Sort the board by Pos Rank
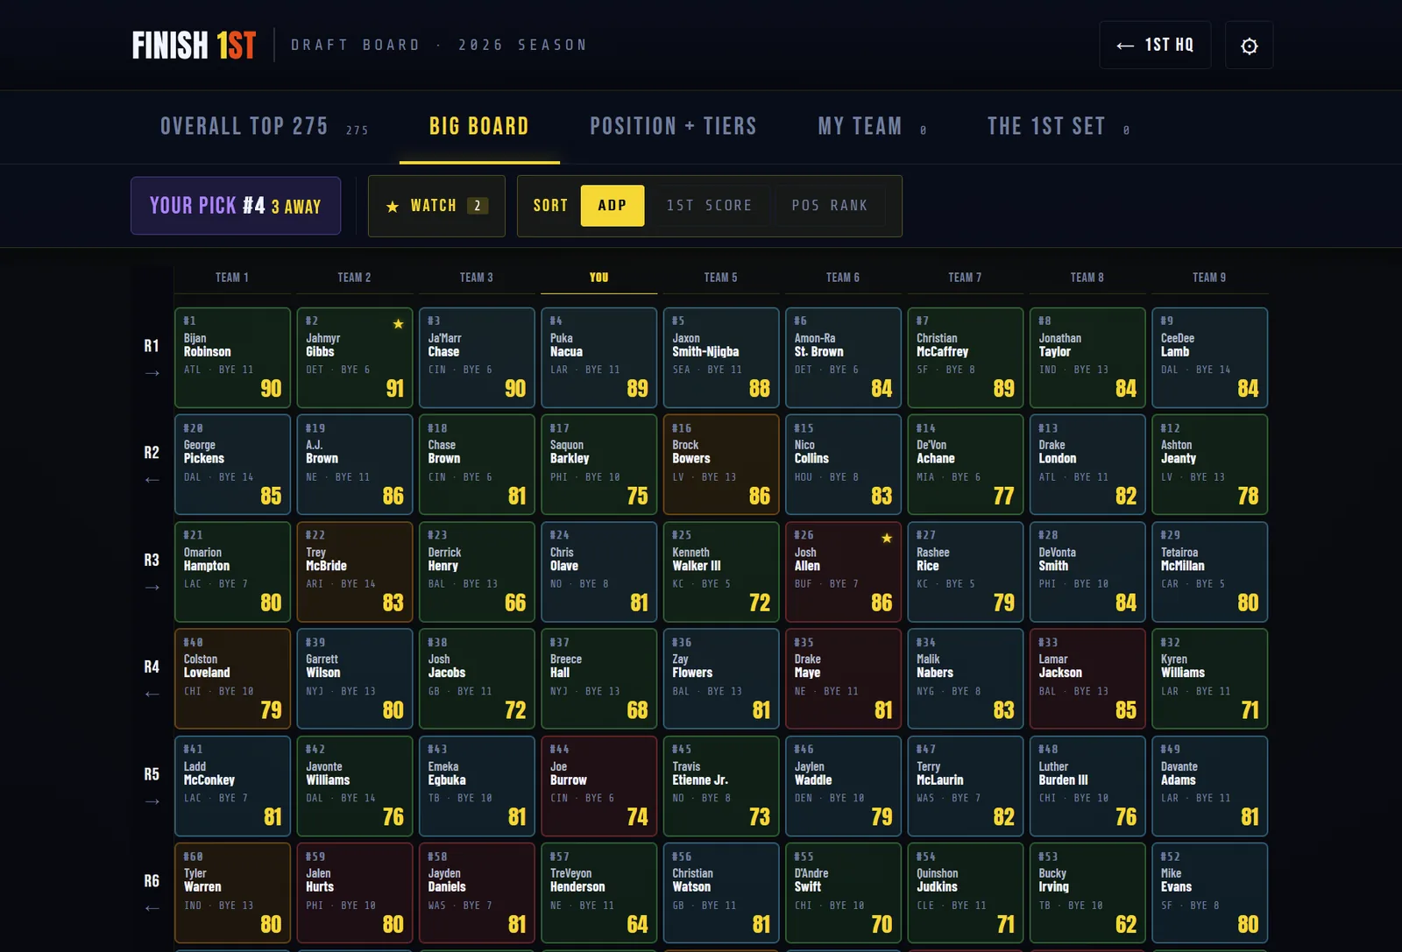Image resolution: width=1402 pixels, height=952 pixels. [829, 206]
